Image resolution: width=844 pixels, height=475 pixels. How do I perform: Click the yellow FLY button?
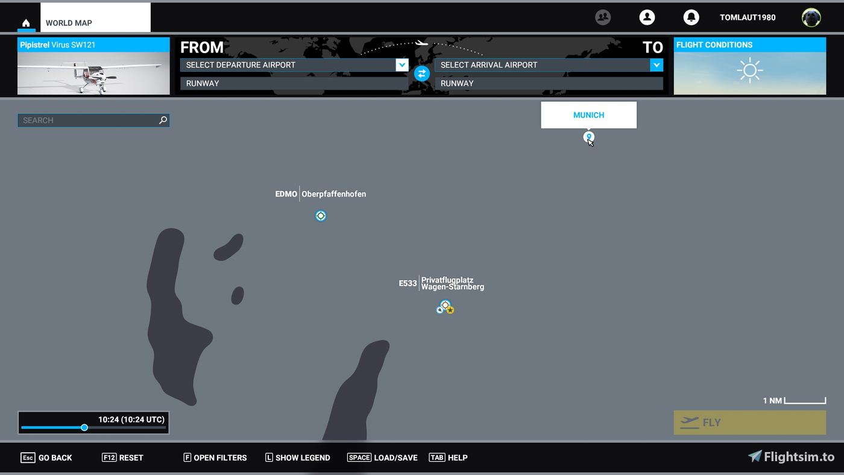tap(750, 423)
